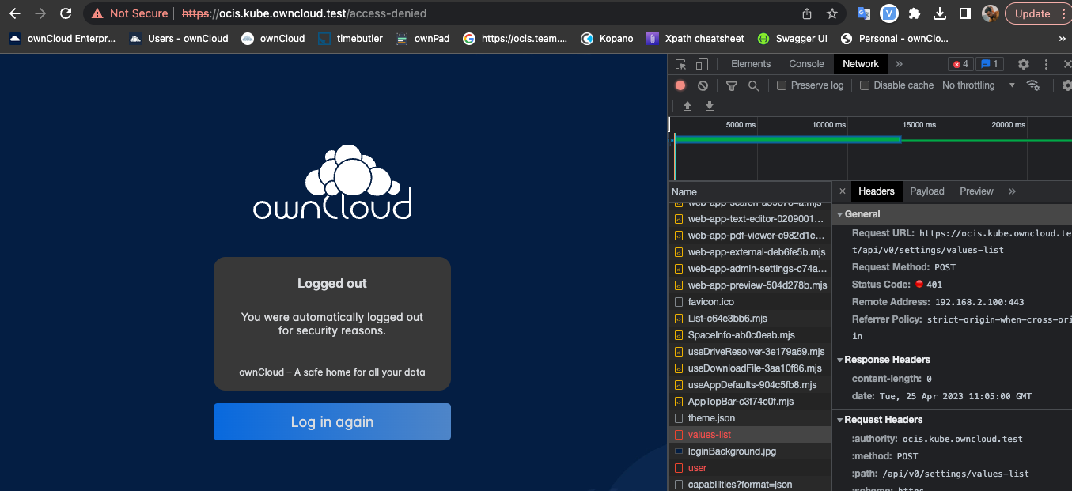Viewport: 1072px width, 491px height.
Task: Show hidden bookmarks via the double chevron
Action: point(1062,38)
